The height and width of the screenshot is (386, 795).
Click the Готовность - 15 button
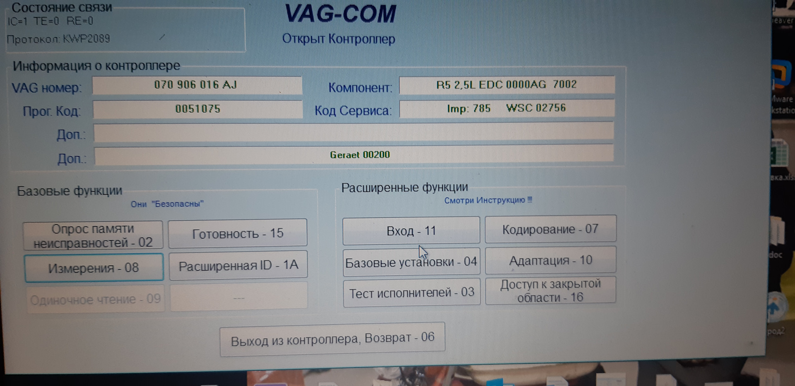coord(238,233)
